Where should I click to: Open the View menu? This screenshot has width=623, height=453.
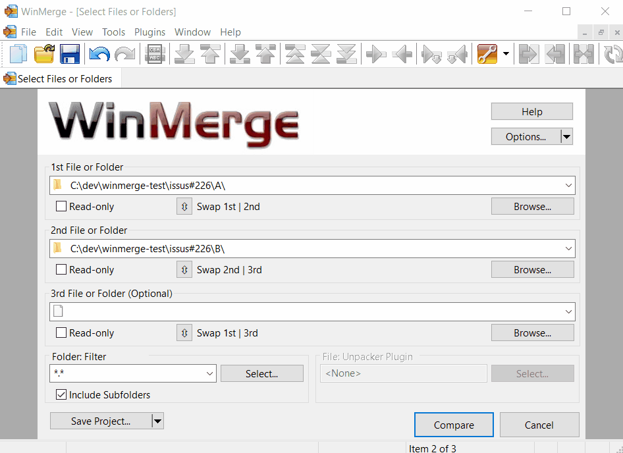(82, 32)
